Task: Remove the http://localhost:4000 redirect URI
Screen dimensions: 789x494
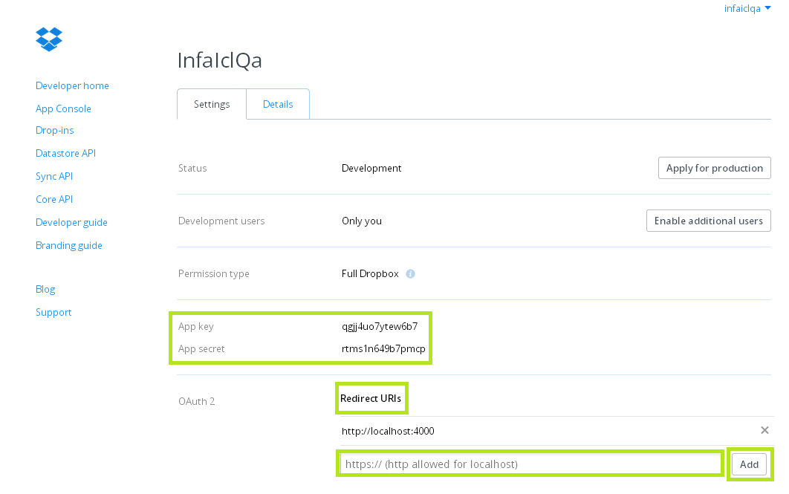Action: [x=764, y=431]
